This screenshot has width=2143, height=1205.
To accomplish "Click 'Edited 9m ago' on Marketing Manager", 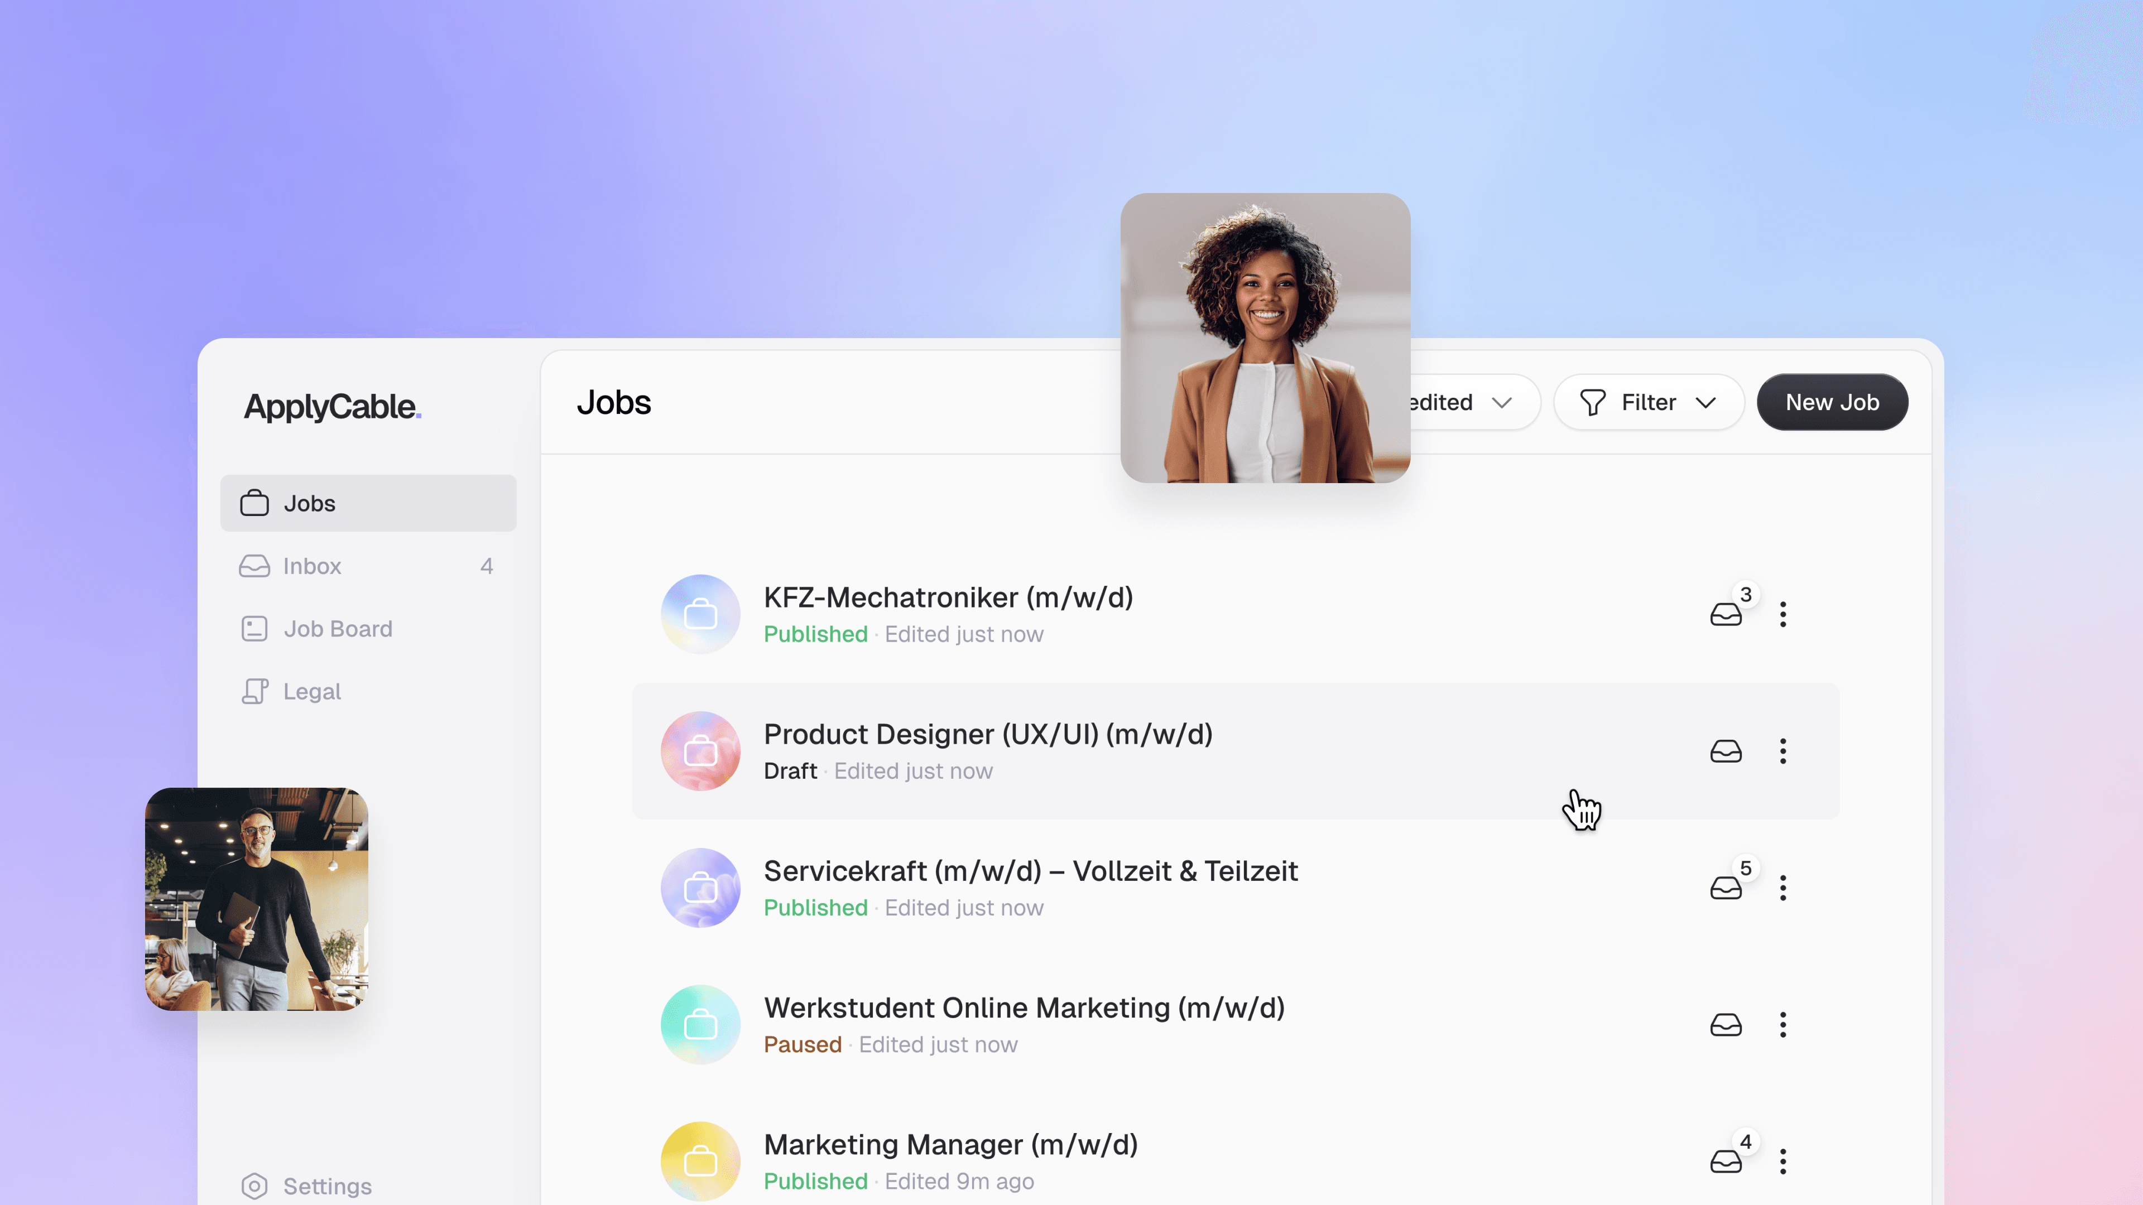I will 959,1182.
